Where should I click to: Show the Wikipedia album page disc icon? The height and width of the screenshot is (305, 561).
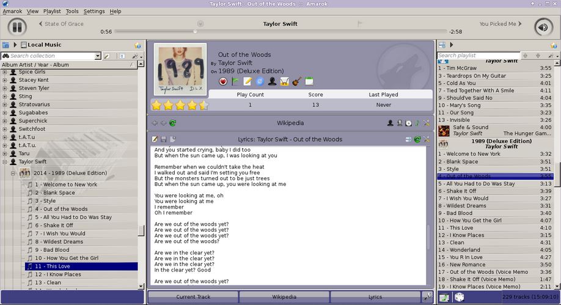click(409, 123)
